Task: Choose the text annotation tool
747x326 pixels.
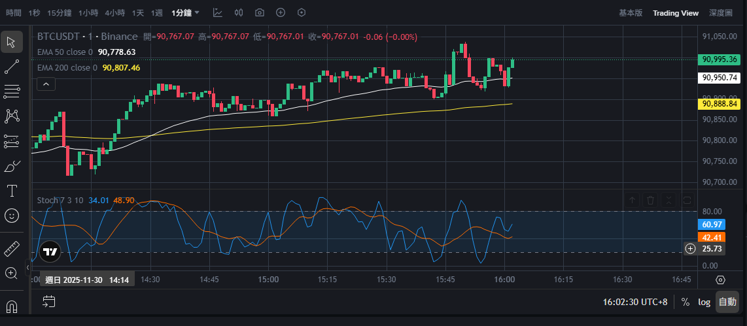Action: coord(12,191)
